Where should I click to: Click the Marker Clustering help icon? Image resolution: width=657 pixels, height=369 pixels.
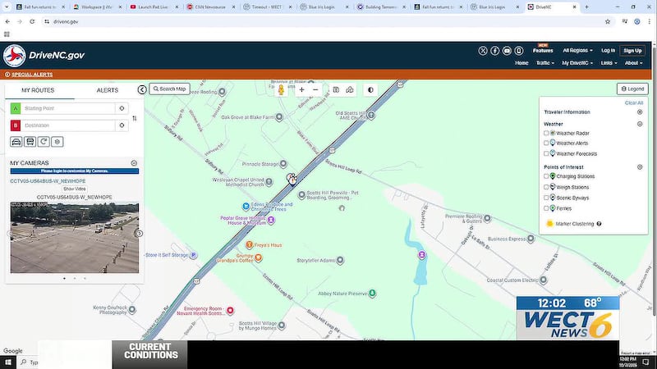click(600, 224)
